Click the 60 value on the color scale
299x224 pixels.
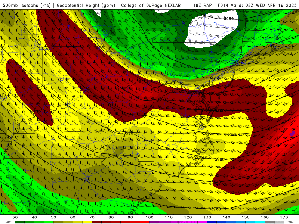73,217
